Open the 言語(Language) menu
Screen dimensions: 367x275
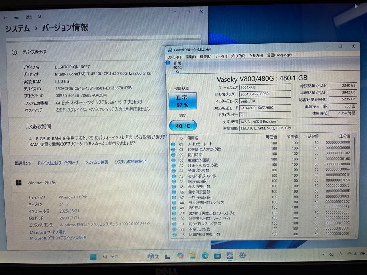pos(279,55)
